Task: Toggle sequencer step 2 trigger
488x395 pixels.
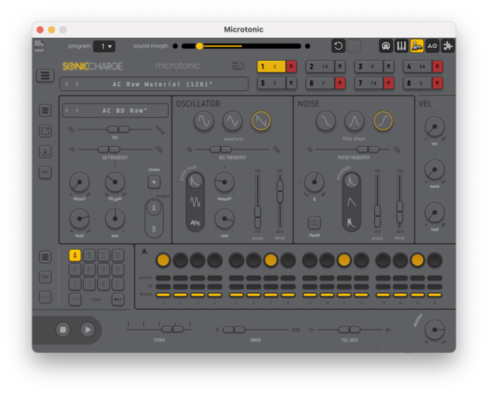Action: click(x=180, y=260)
